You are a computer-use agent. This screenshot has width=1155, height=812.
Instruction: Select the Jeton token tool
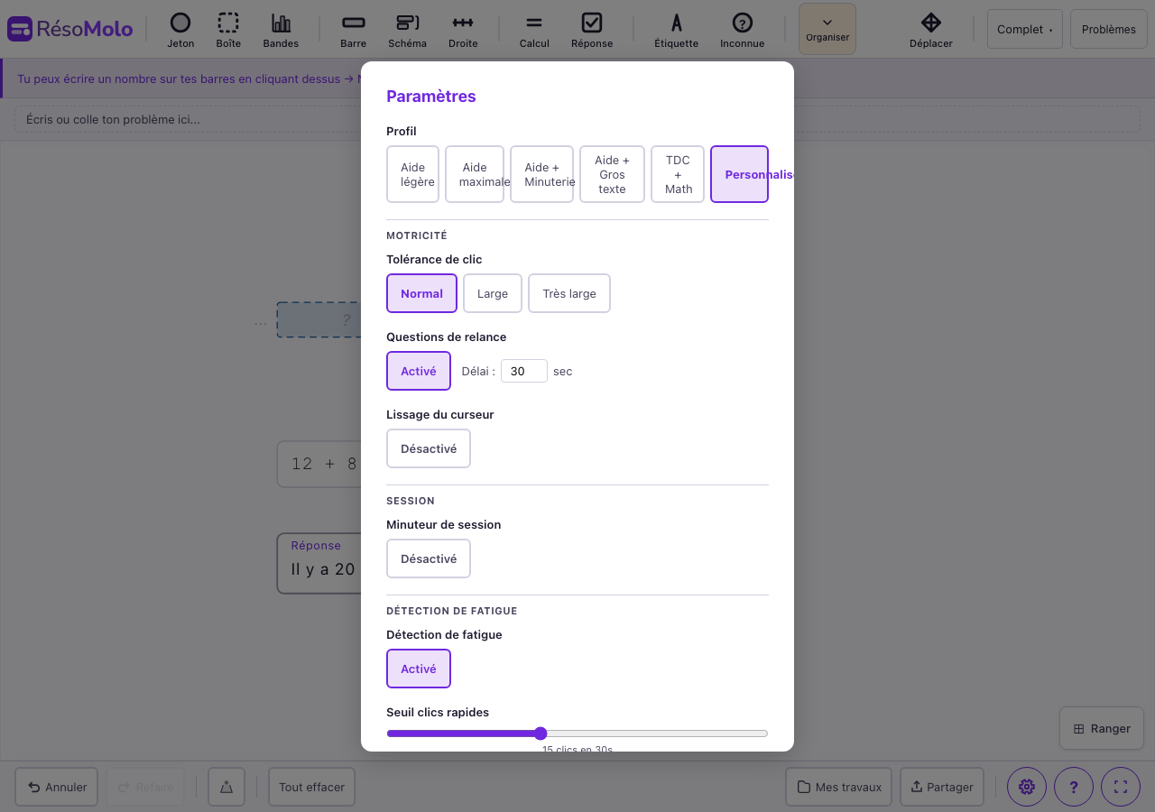click(180, 30)
